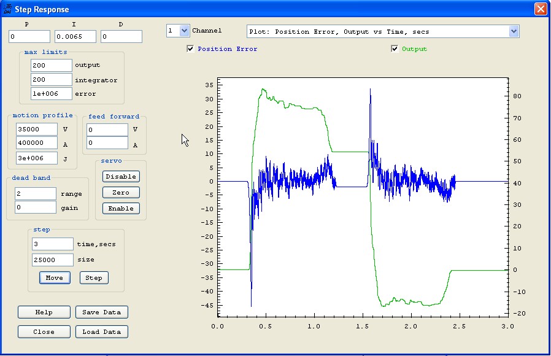The height and width of the screenshot is (356, 551).
Task: Click the Move button
Action: pyautogui.click(x=54, y=278)
